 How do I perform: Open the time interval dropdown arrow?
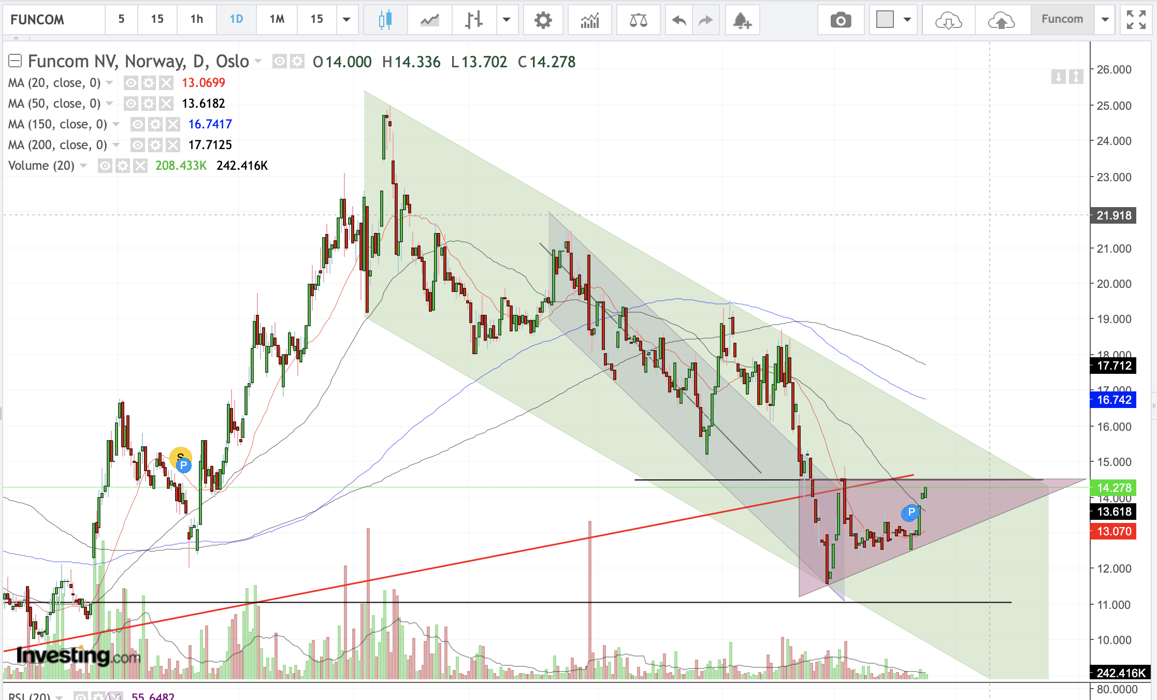(x=346, y=20)
